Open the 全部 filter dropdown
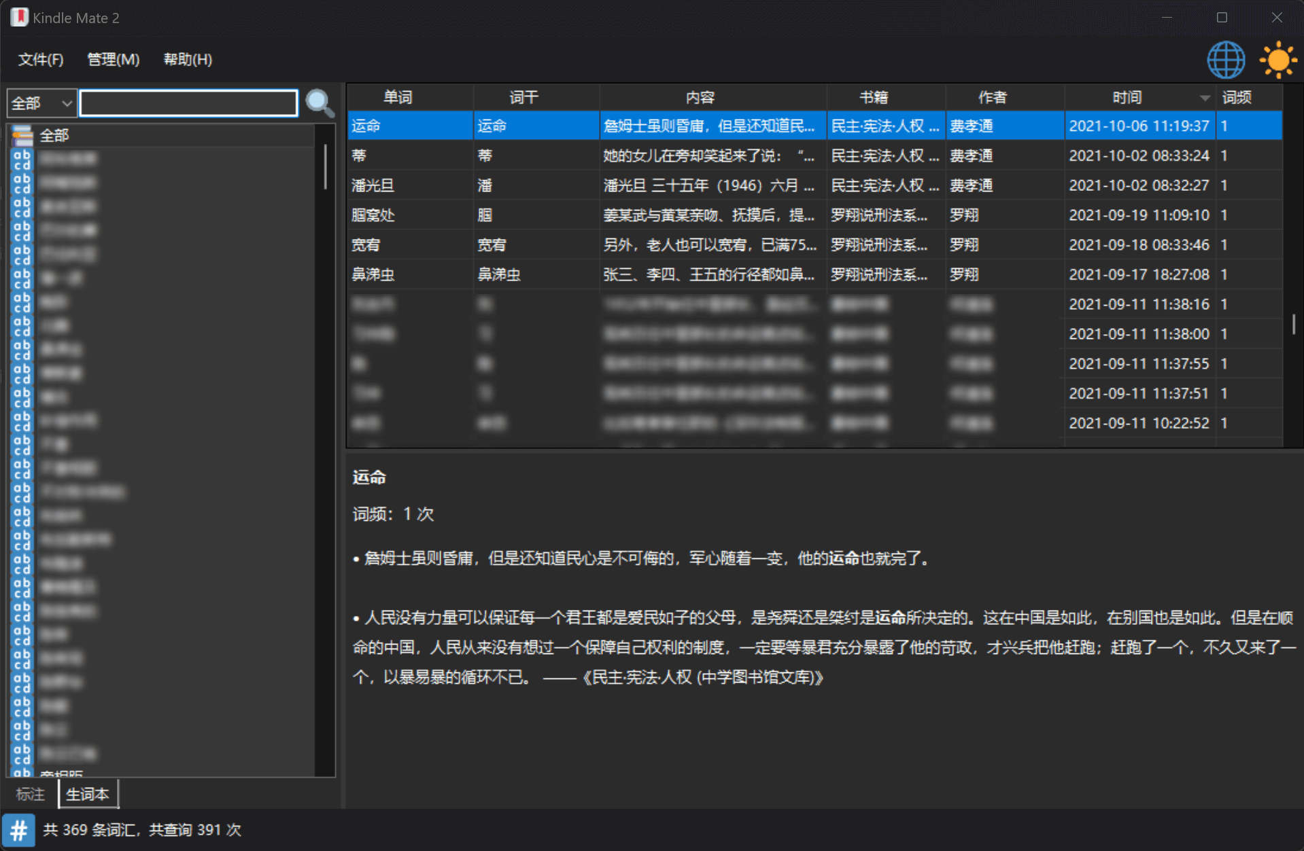The width and height of the screenshot is (1304, 851). tap(41, 103)
